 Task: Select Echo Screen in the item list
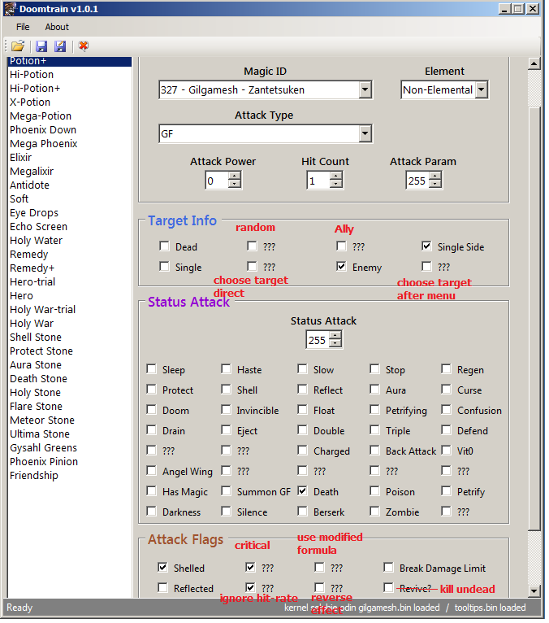[x=70, y=226]
